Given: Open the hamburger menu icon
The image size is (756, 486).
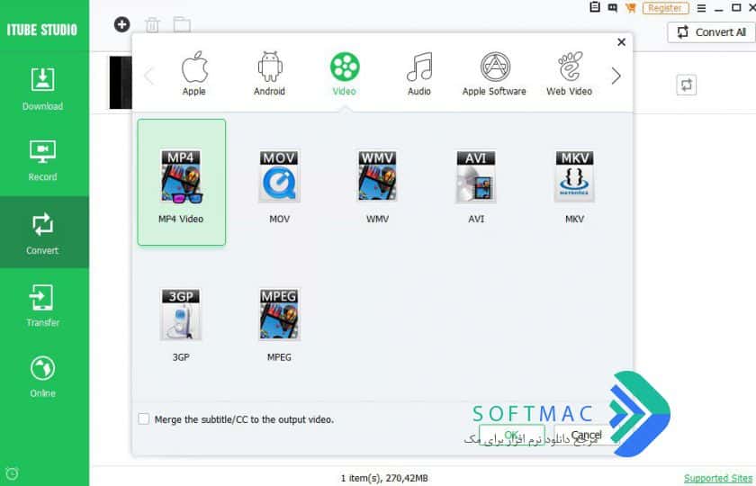Looking at the screenshot, I should 701,8.
